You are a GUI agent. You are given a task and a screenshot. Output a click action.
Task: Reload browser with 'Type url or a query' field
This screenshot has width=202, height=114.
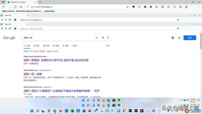tap(10, 29)
